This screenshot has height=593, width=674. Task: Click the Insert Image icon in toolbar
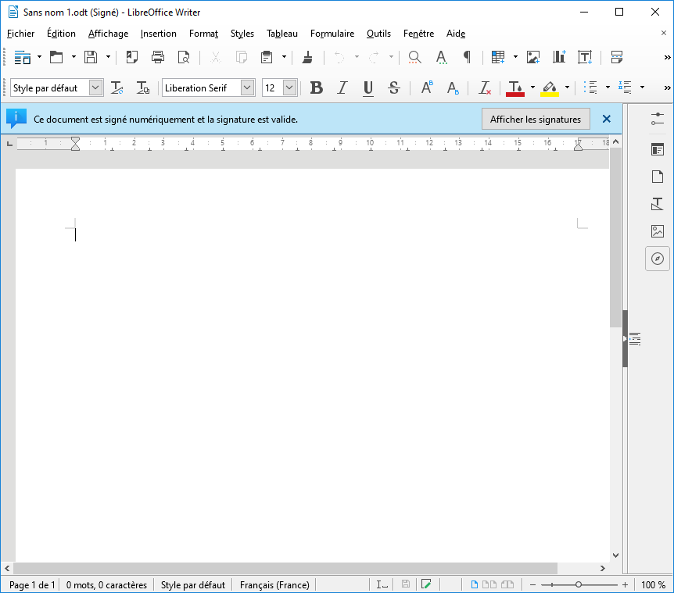click(x=533, y=57)
